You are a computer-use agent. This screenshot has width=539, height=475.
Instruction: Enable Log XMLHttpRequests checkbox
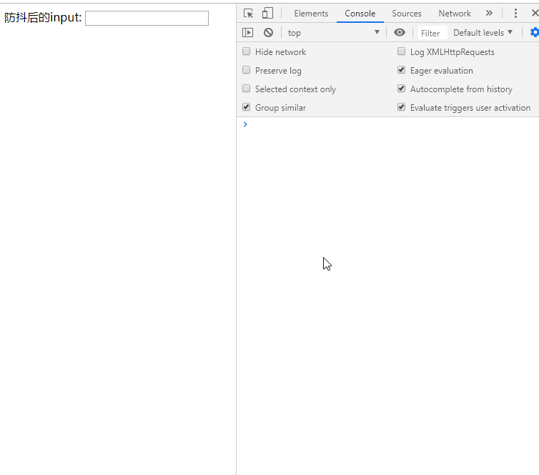pos(401,51)
